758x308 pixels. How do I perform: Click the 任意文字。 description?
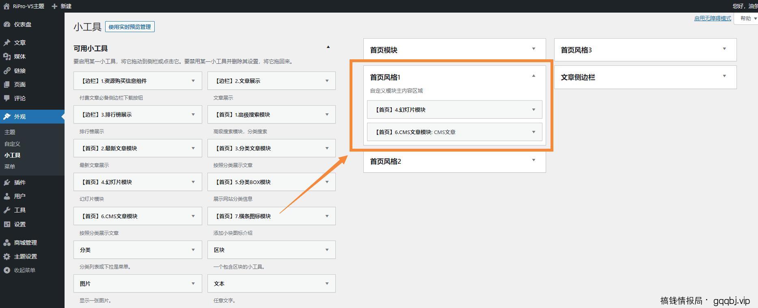tap(225, 301)
